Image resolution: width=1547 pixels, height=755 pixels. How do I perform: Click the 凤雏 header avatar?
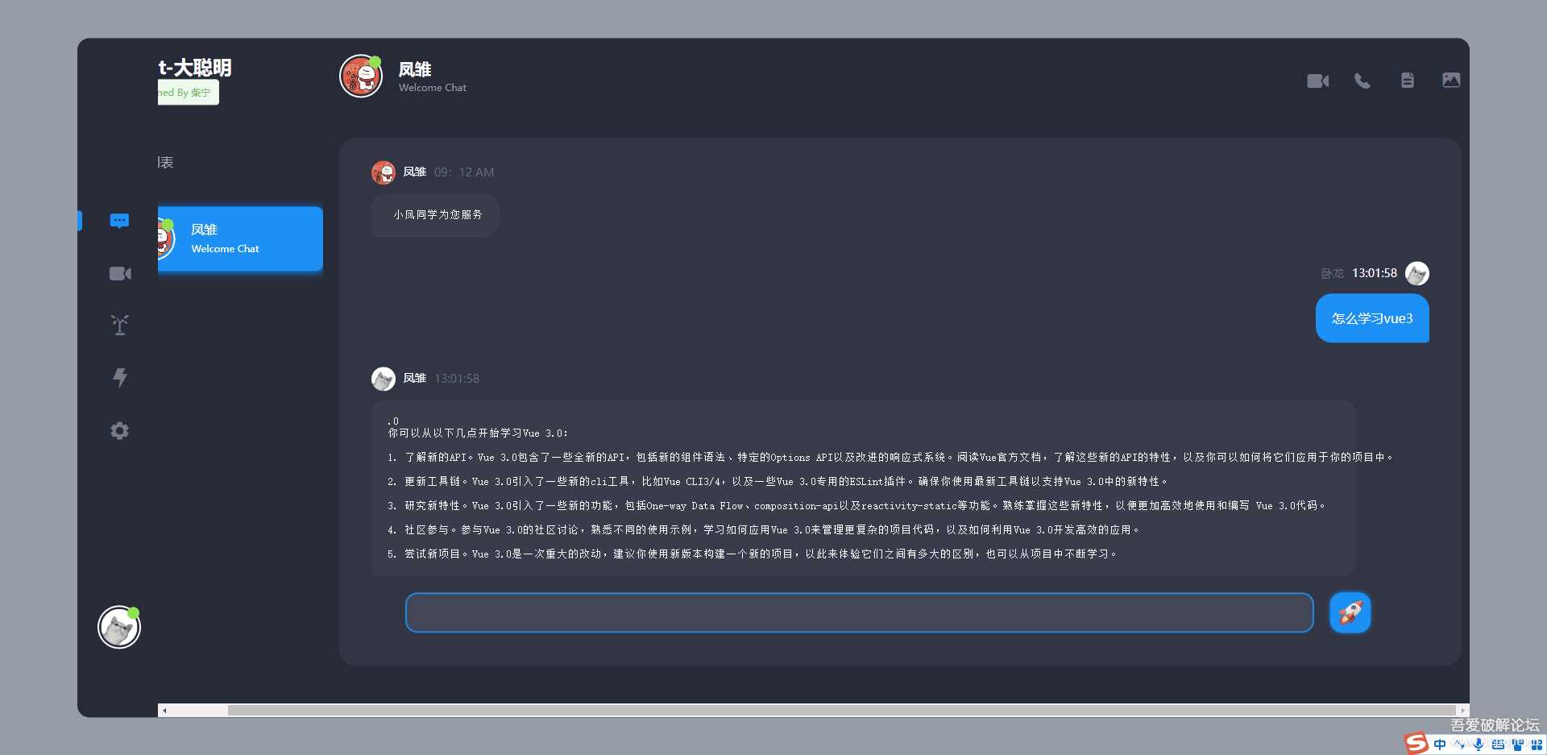pos(360,76)
